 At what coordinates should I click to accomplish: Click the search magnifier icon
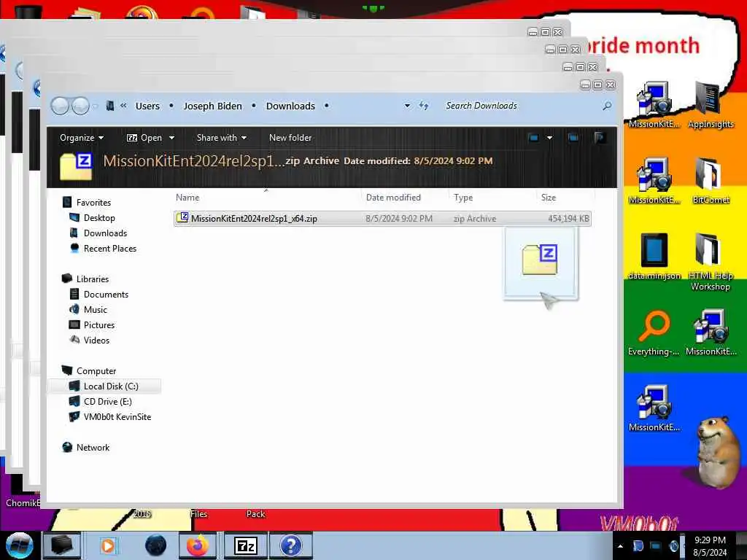[x=606, y=106]
